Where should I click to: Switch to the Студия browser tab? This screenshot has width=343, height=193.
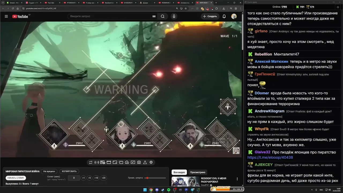tap(33, 3)
